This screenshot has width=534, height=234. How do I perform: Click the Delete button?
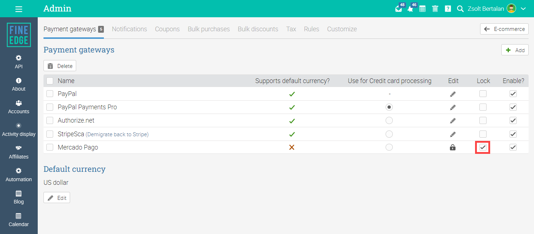(x=60, y=66)
